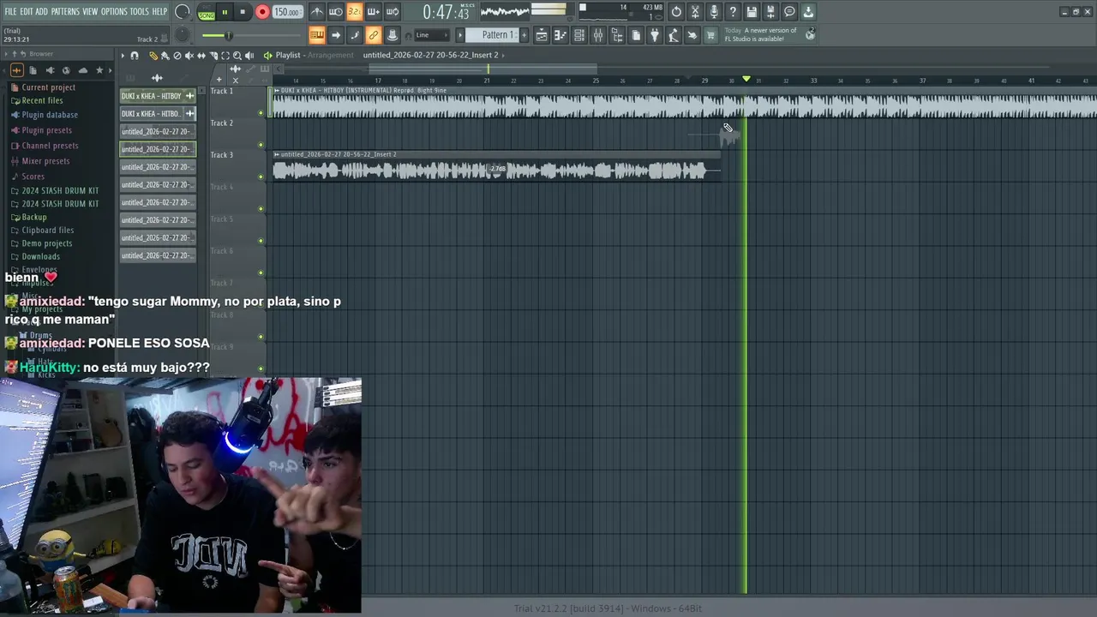Select the slip tool in Playlist
The image size is (1097, 617).
click(x=201, y=56)
